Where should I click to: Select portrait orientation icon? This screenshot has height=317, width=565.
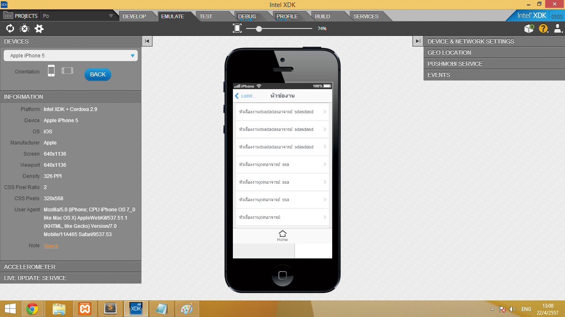point(51,71)
